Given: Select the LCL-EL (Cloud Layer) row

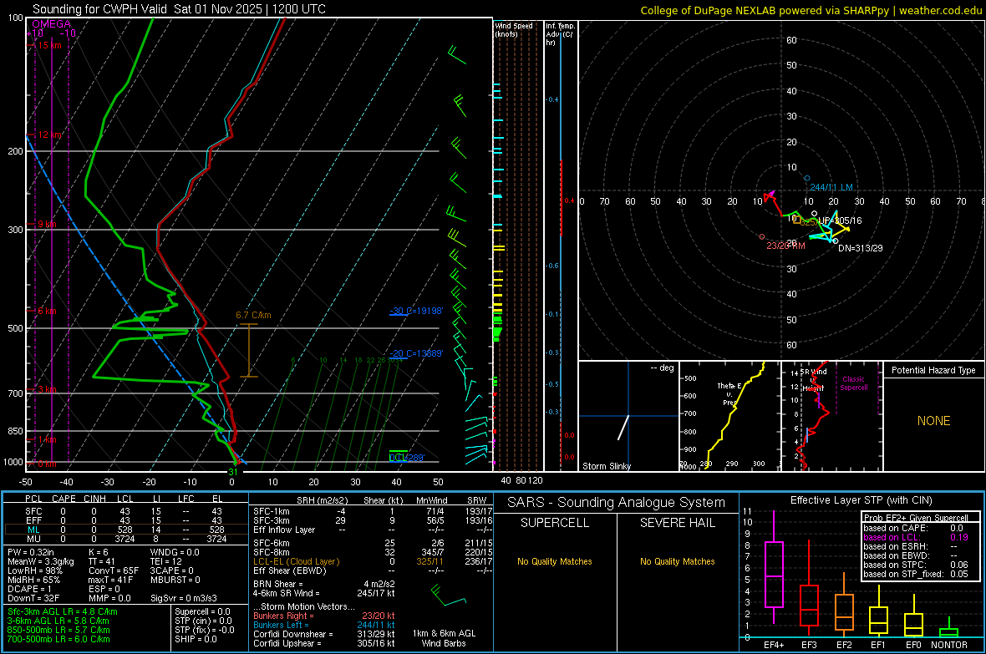Looking at the screenshot, I should pyautogui.click(x=373, y=561).
